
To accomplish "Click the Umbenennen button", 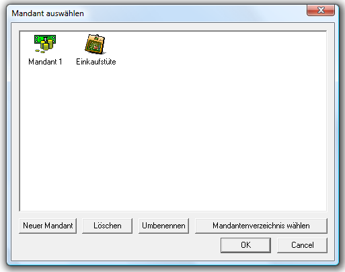I will pos(163,226).
